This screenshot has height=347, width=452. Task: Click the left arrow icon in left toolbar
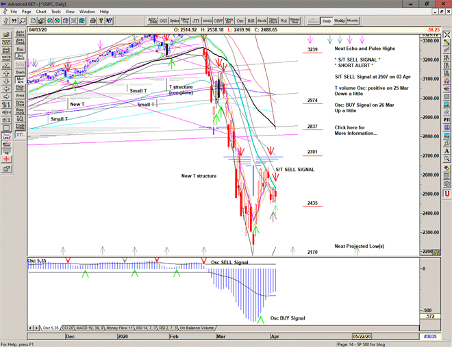point(6,89)
